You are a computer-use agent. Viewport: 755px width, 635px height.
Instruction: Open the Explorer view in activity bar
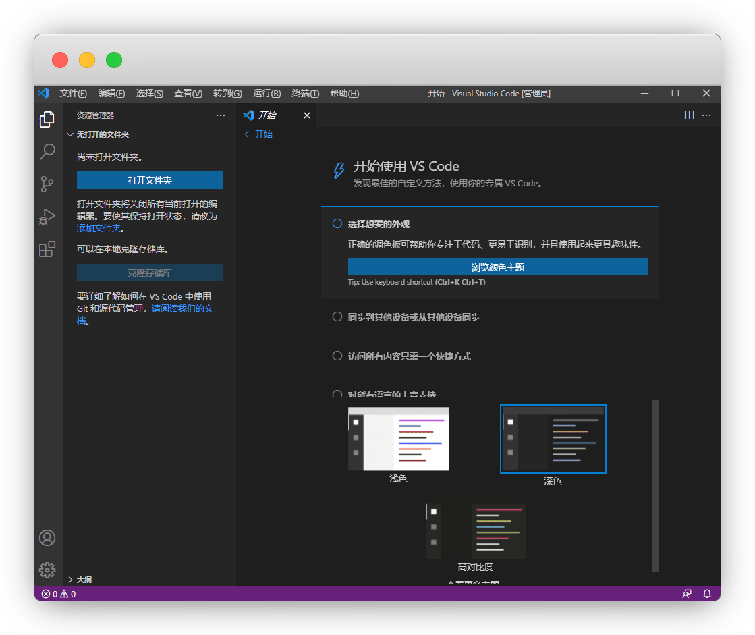coord(47,119)
